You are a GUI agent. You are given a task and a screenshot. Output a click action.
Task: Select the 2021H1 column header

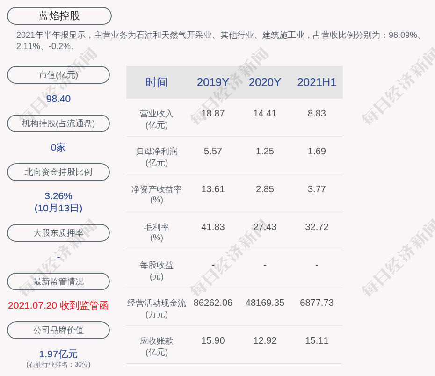[x=317, y=82]
